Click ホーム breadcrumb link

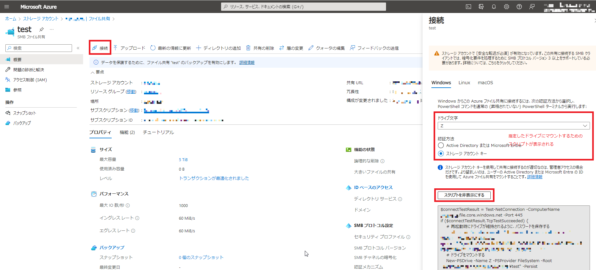click(x=10, y=19)
